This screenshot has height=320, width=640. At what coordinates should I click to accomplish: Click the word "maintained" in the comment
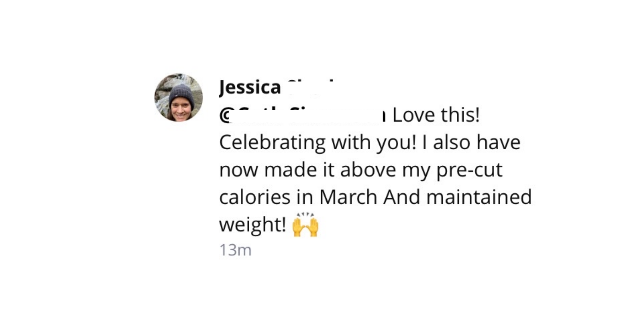pyautogui.click(x=479, y=197)
